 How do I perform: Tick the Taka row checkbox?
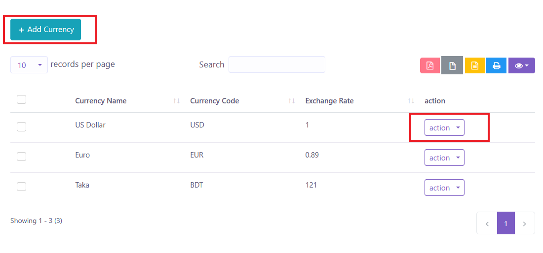pyautogui.click(x=21, y=187)
